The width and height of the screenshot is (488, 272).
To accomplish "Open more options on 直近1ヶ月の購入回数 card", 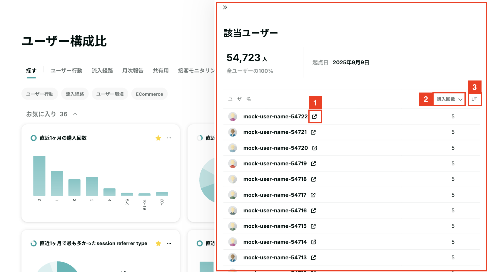I will click(169, 138).
